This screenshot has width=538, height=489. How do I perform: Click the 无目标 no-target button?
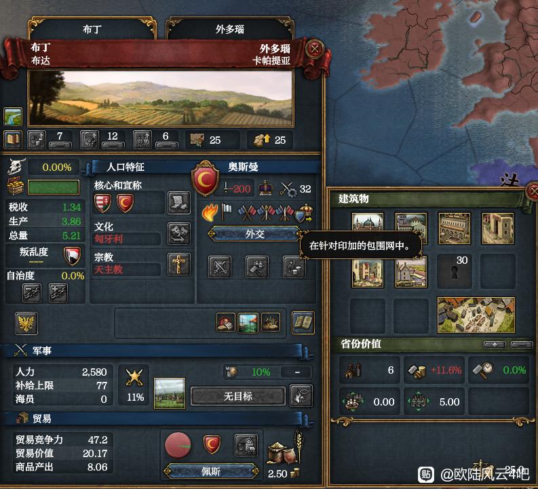pos(237,396)
